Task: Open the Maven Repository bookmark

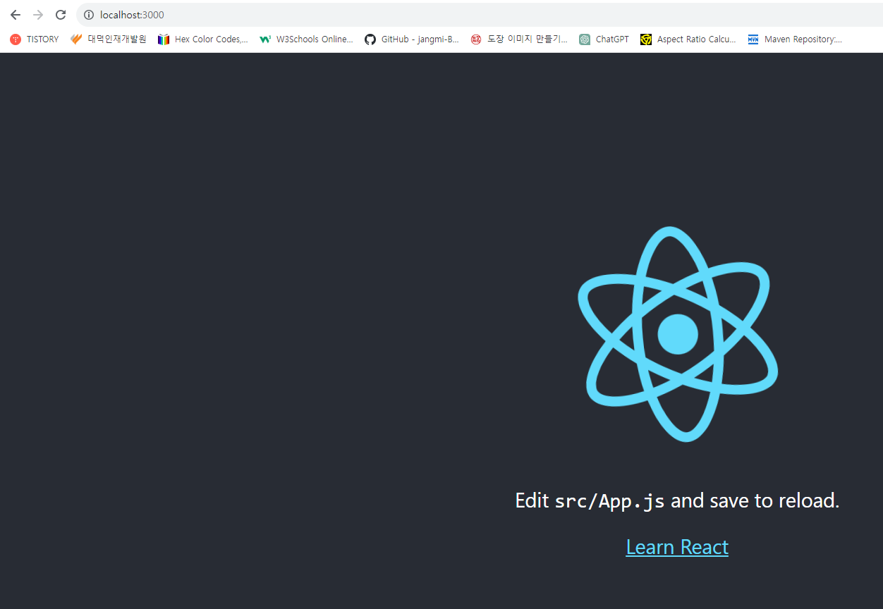Action: (x=796, y=39)
